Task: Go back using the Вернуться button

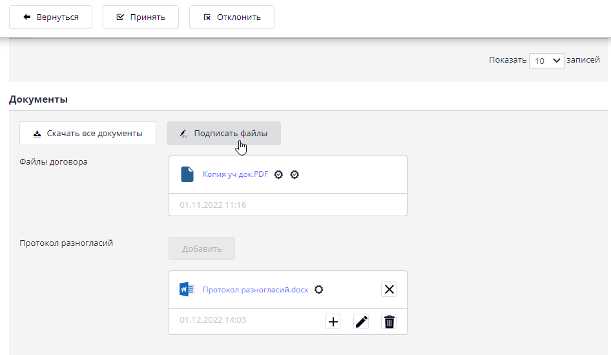Action: point(50,17)
